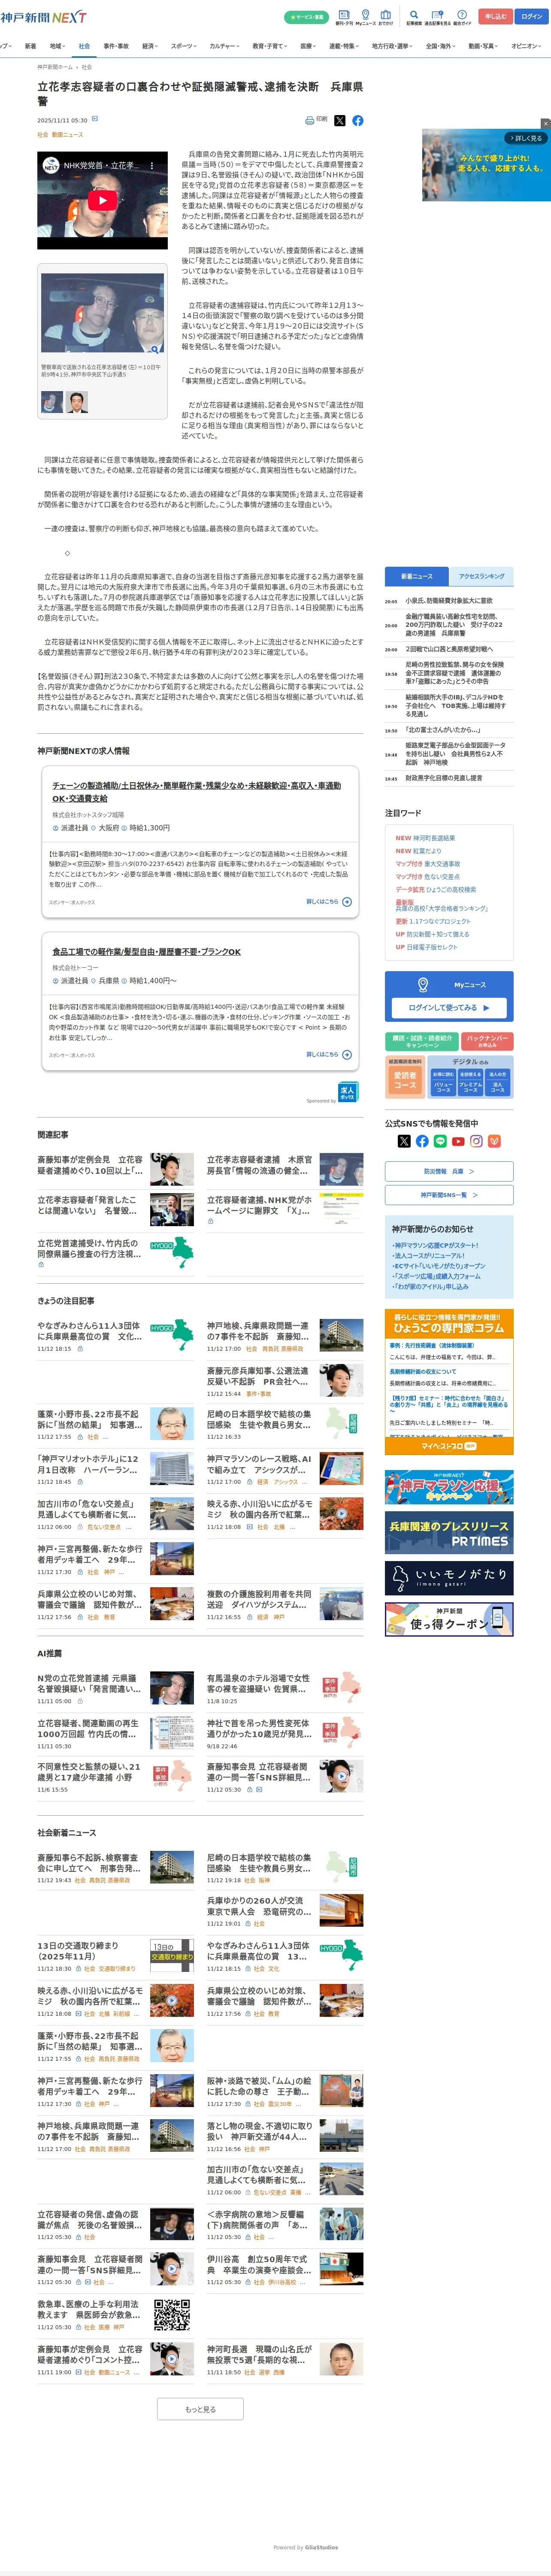Open the 愛読者コース subscription button
The width and height of the screenshot is (551, 2576).
[405, 1080]
